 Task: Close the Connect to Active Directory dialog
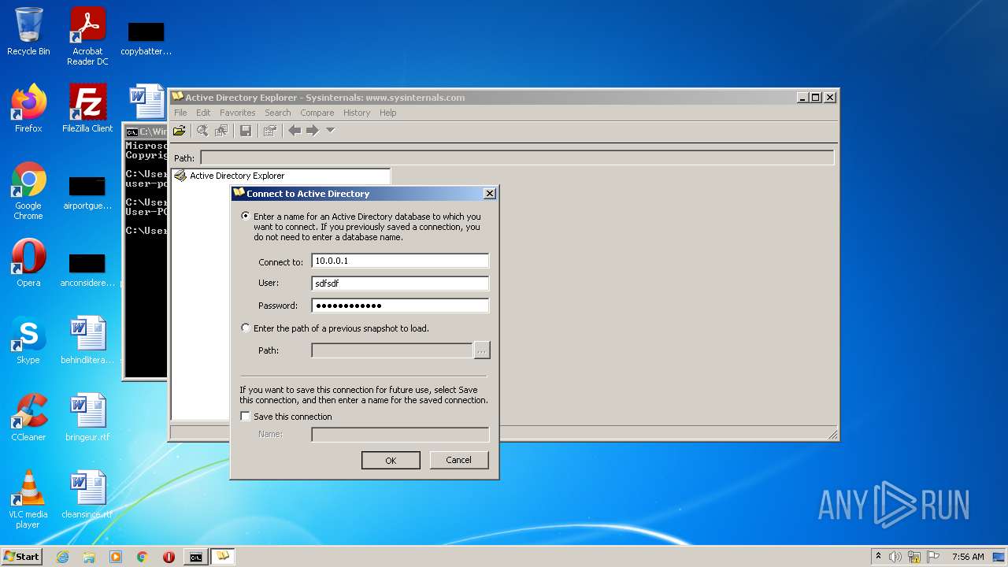pos(489,194)
